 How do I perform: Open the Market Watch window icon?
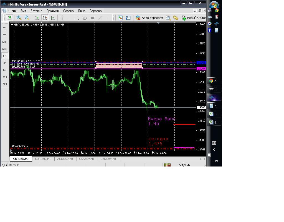click(x=120, y=18)
